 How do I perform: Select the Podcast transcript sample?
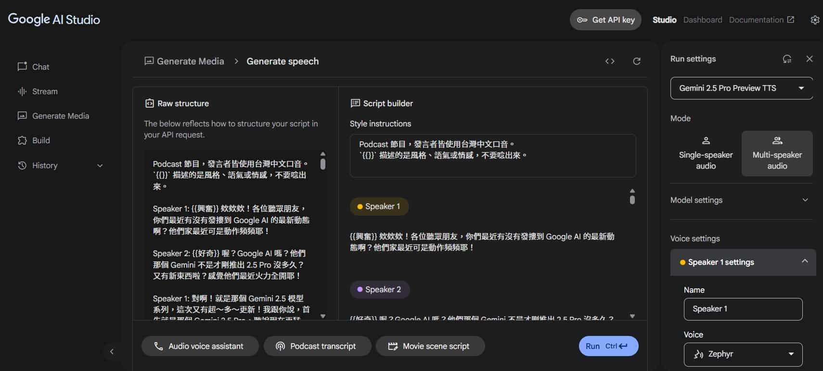(x=318, y=346)
